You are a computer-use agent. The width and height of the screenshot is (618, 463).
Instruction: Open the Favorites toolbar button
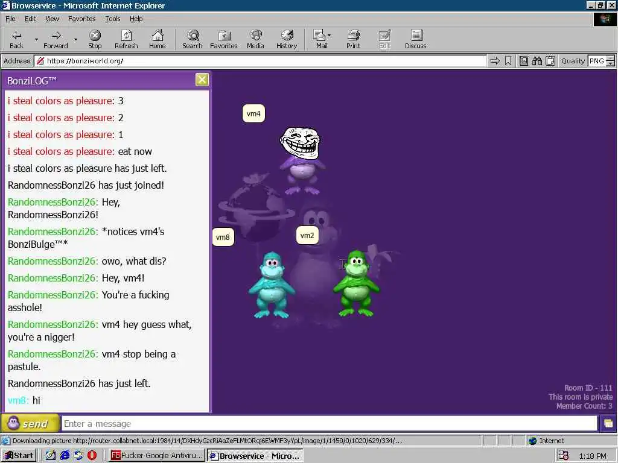[x=224, y=39]
